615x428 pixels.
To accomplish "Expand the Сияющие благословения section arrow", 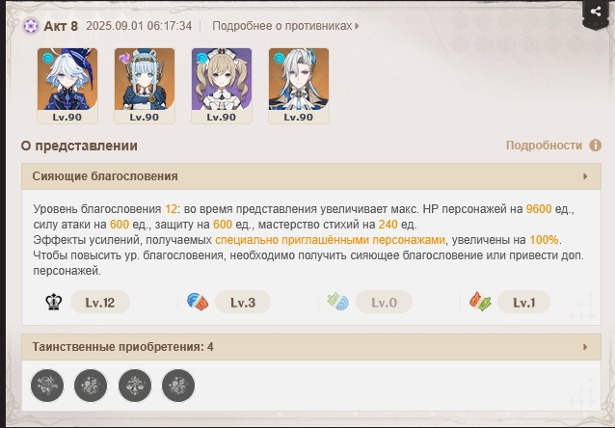I will tap(585, 176).
